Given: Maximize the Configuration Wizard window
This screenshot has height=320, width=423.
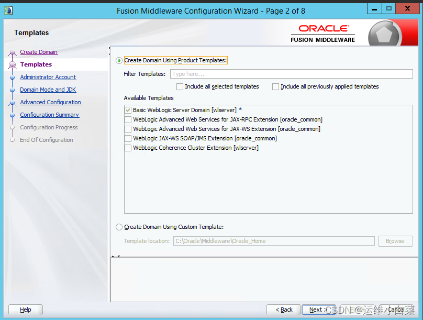Looking at the screenshot, I should 389,9.
